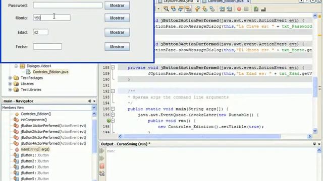Click the Find Previous Occurrence icon
323x181 pixels.
pos(174,9)
